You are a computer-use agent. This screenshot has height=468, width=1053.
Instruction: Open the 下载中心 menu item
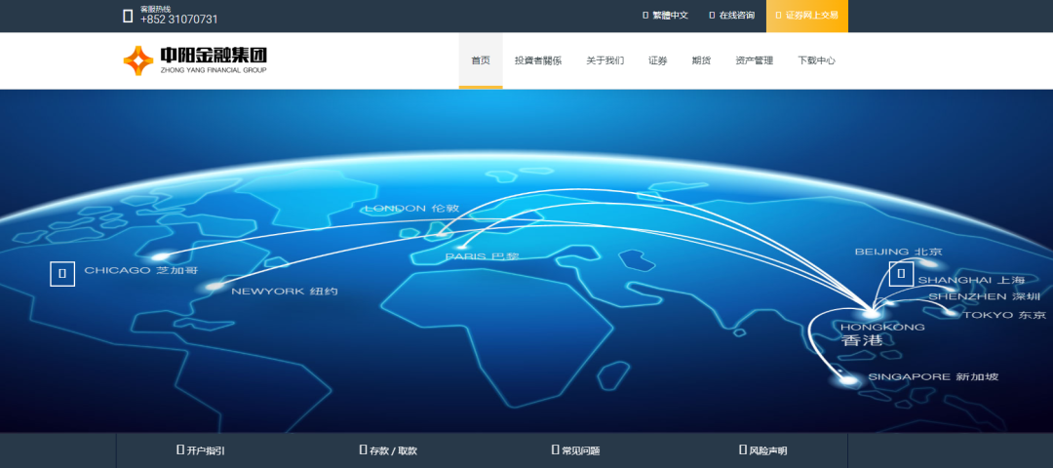817,60
